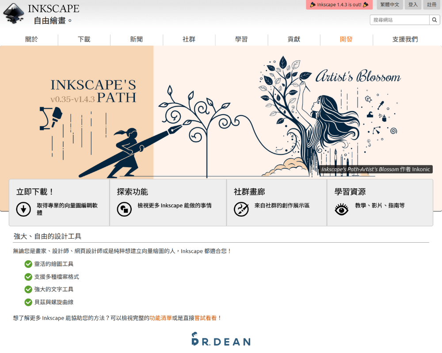
Task: Click the party icon right of 'is out!'
Action: click(x=366, y=4)
